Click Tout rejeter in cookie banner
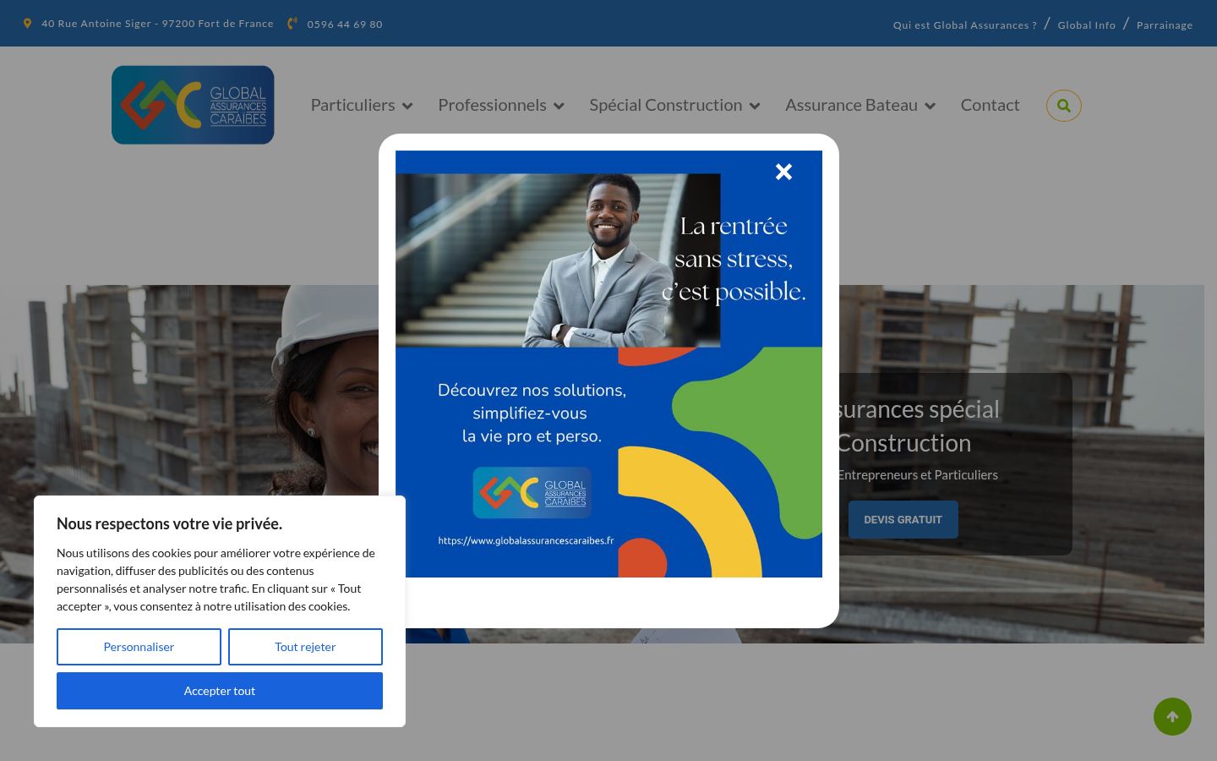 (305, 647)
